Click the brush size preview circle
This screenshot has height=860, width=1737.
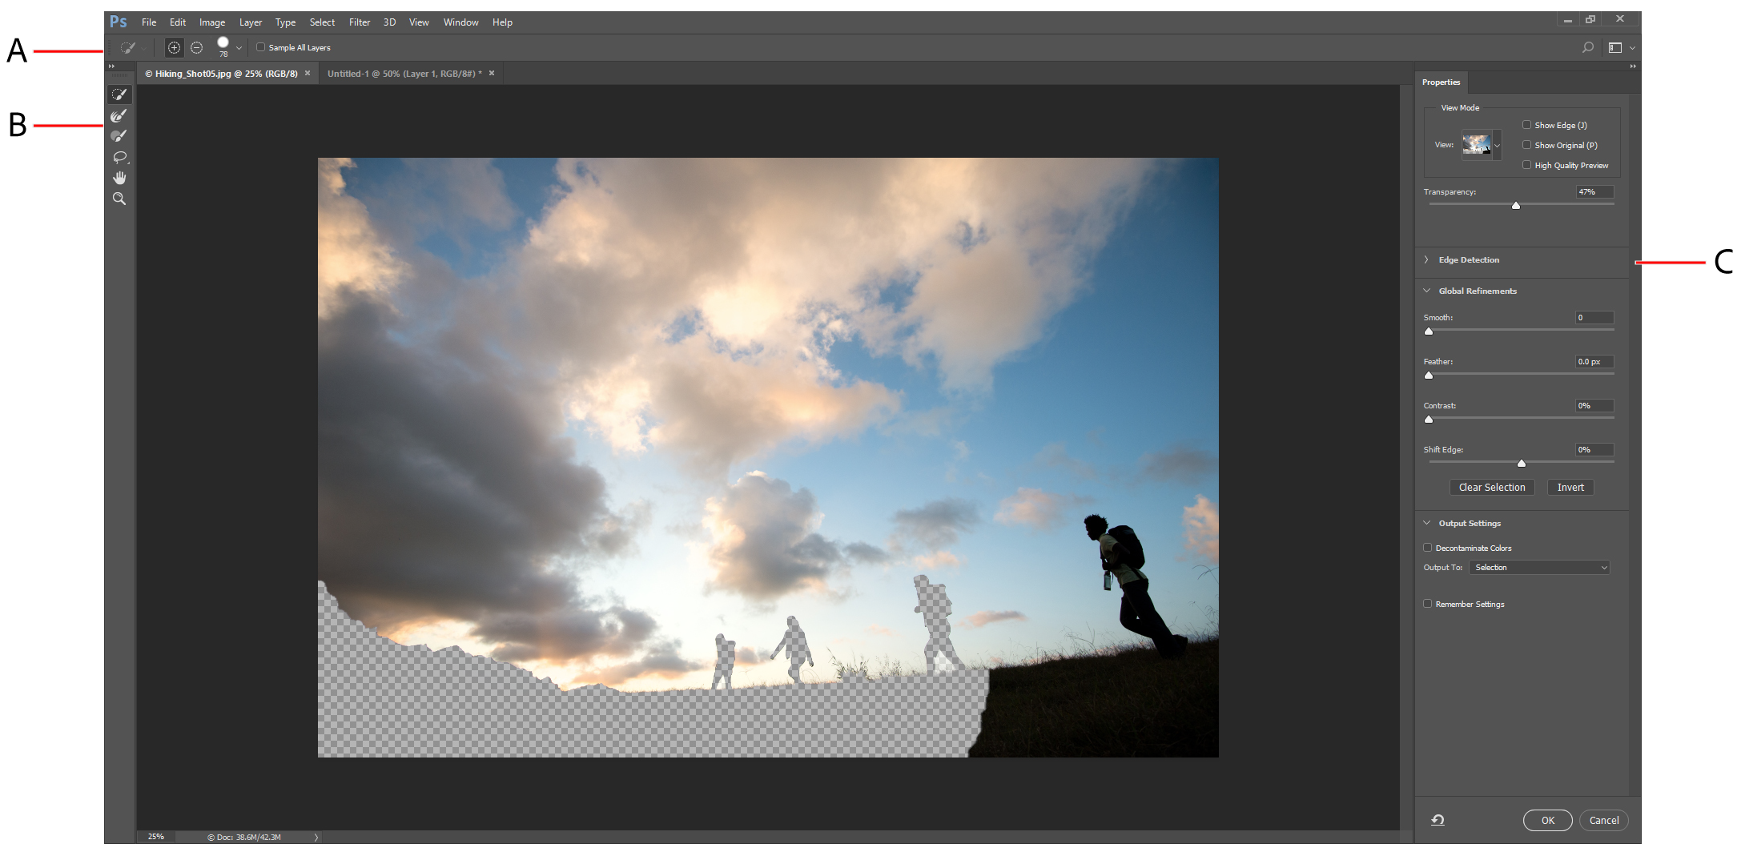(x=223, y=43)
